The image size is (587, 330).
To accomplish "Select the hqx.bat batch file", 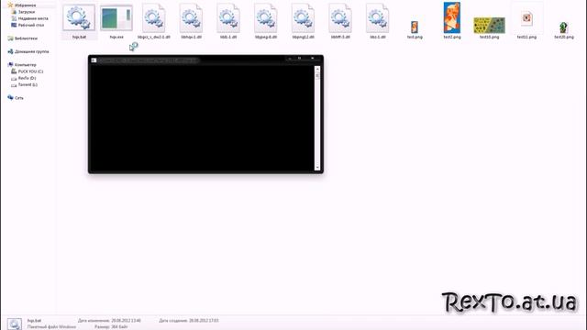I will [x=79, y=20].
